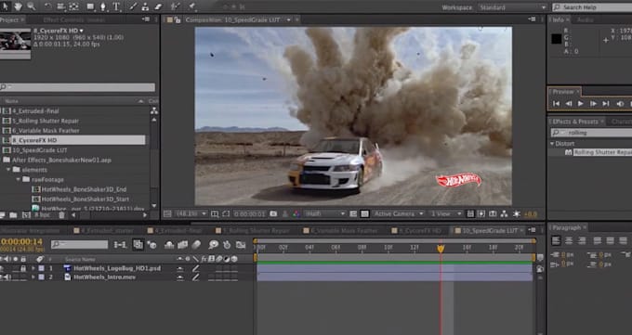
Task: Toggle lock on HotWheels_LogoBug_HD1.psd layer
Action: pyautogui.click(x=23, y=268)
